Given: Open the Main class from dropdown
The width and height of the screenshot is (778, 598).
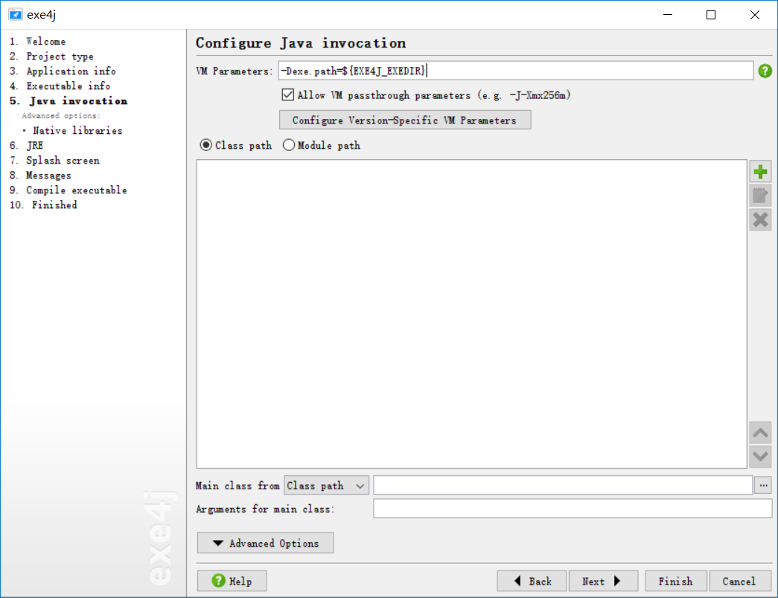Looking at the screenshot, I should tap(326, 486).
